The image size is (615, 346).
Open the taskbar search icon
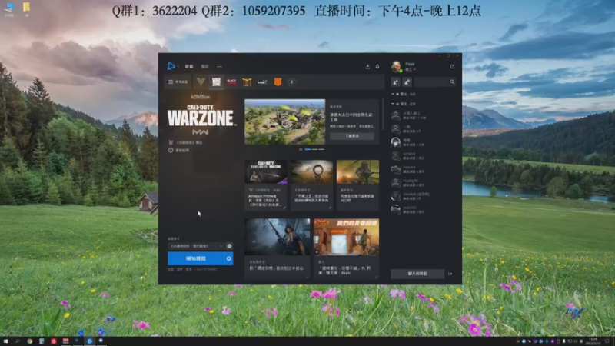tap(17, 341)
